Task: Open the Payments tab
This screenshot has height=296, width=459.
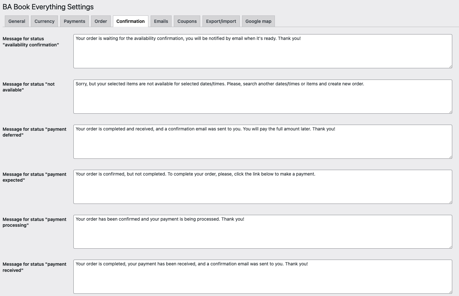Action: pos(74,21)
